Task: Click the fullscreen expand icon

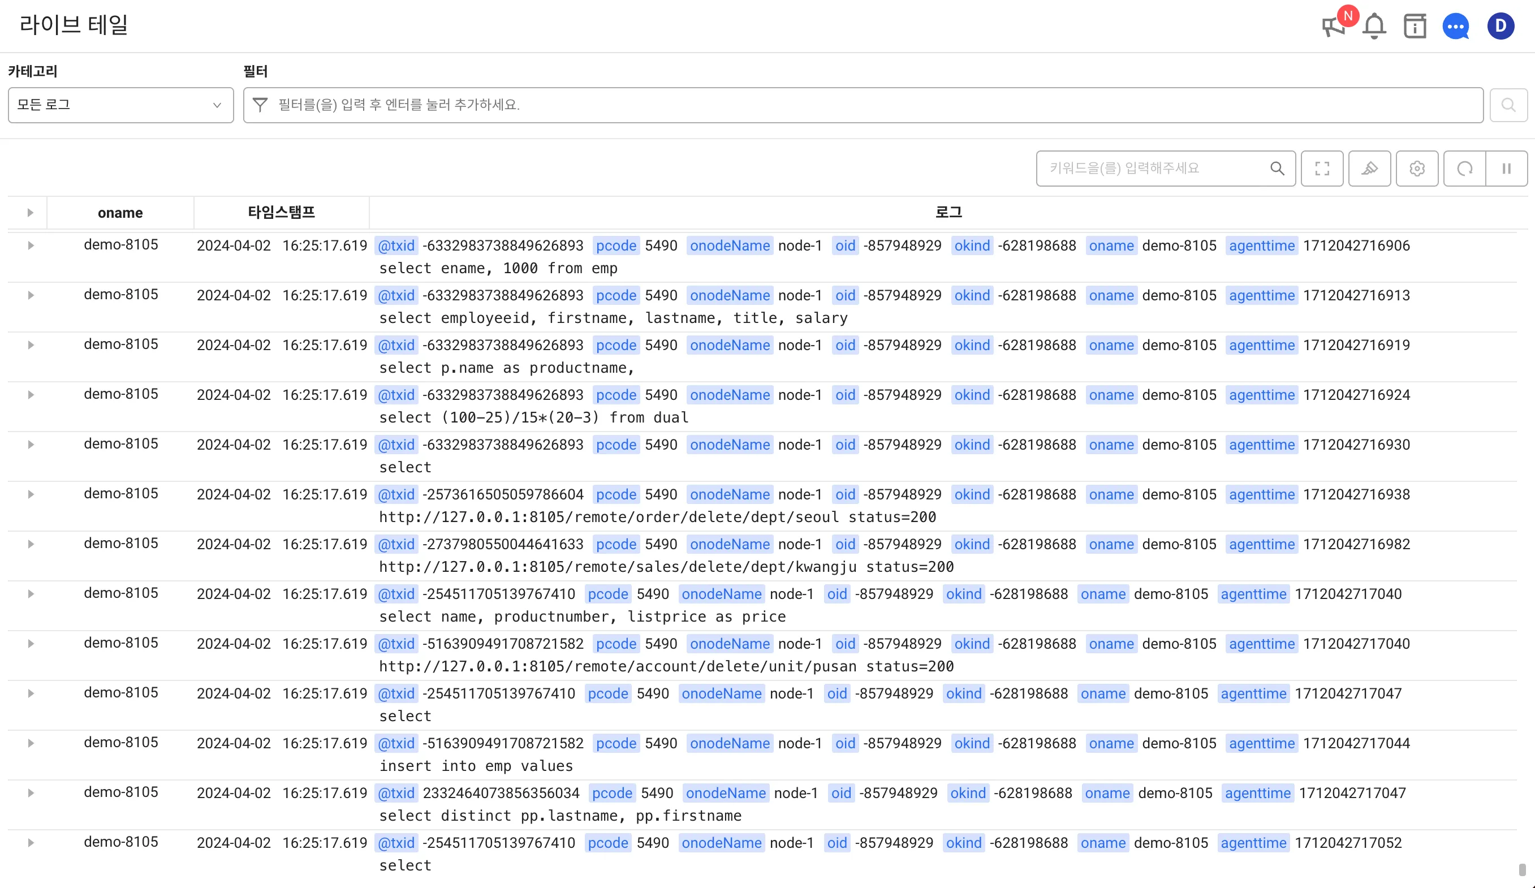Action: (x=1322, y=169)
